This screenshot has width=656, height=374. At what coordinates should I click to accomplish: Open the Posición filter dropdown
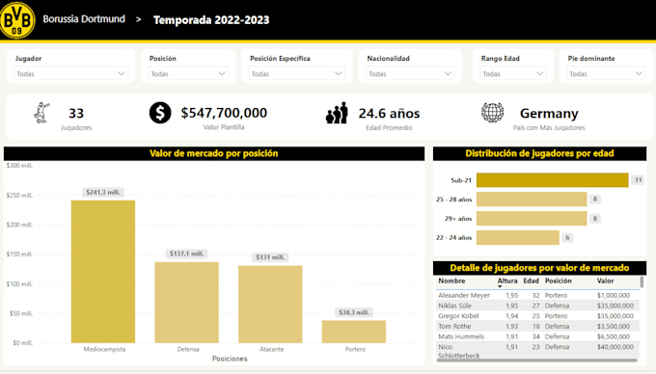tap(188, 73)
